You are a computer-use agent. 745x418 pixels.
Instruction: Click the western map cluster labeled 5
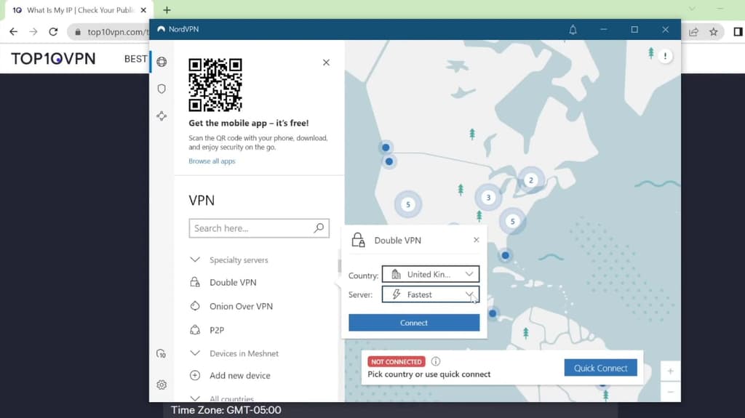[x=407, y=205]
